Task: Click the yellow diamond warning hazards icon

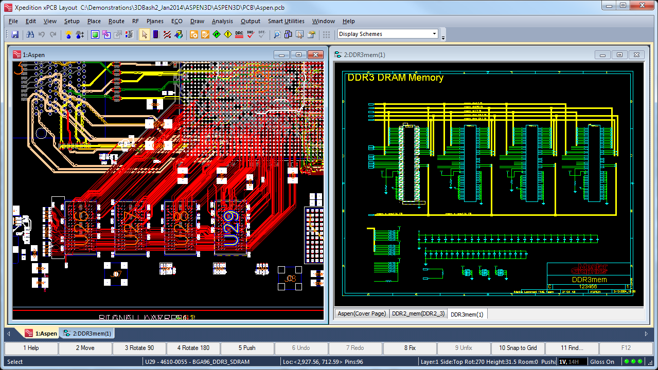Action: tap(227, 34)
